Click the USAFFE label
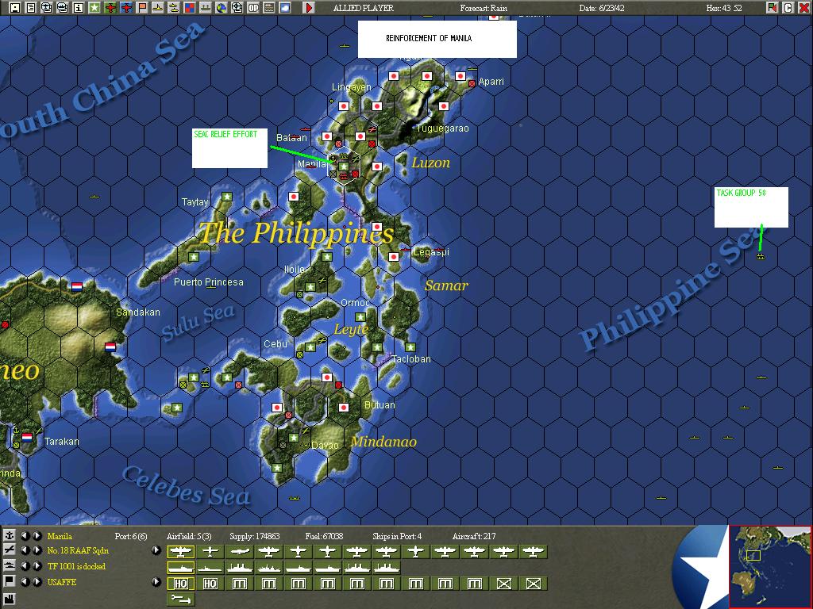This screenshot has height=609, width=813. pos(62,582)
